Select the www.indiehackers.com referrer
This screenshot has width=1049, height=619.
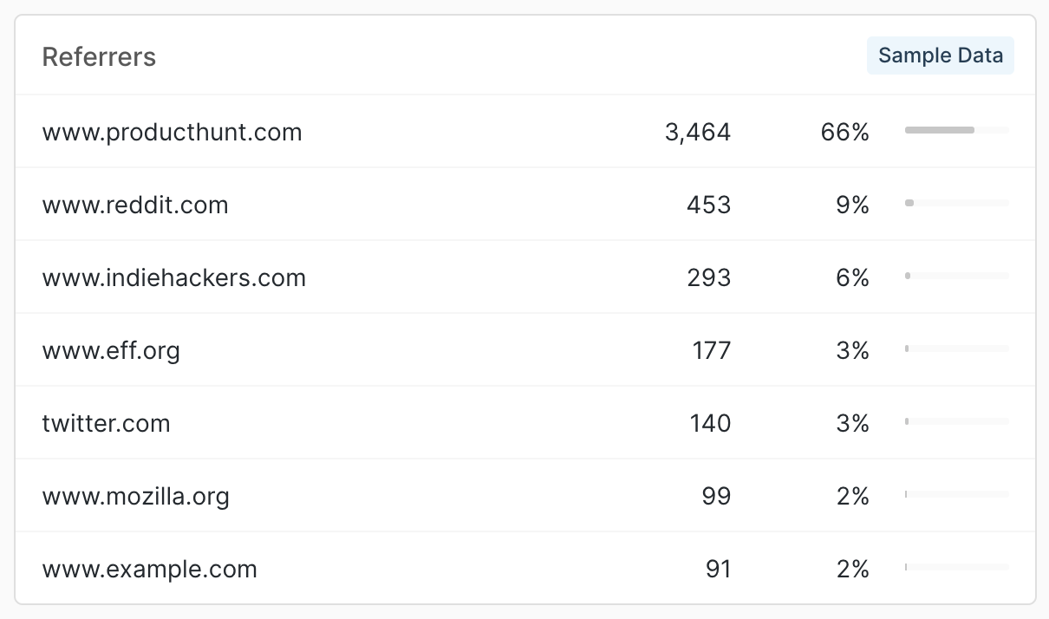click(x=173, y=278)
